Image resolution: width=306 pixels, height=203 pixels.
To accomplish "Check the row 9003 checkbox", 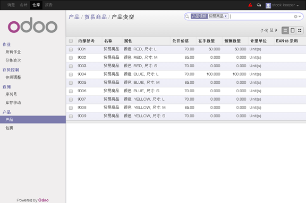I will (71, 66).
